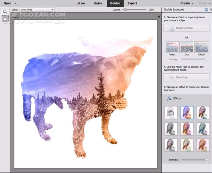Switch to the Quick tab
Screen dimensions: 212x173
click(x=98, y=3)
